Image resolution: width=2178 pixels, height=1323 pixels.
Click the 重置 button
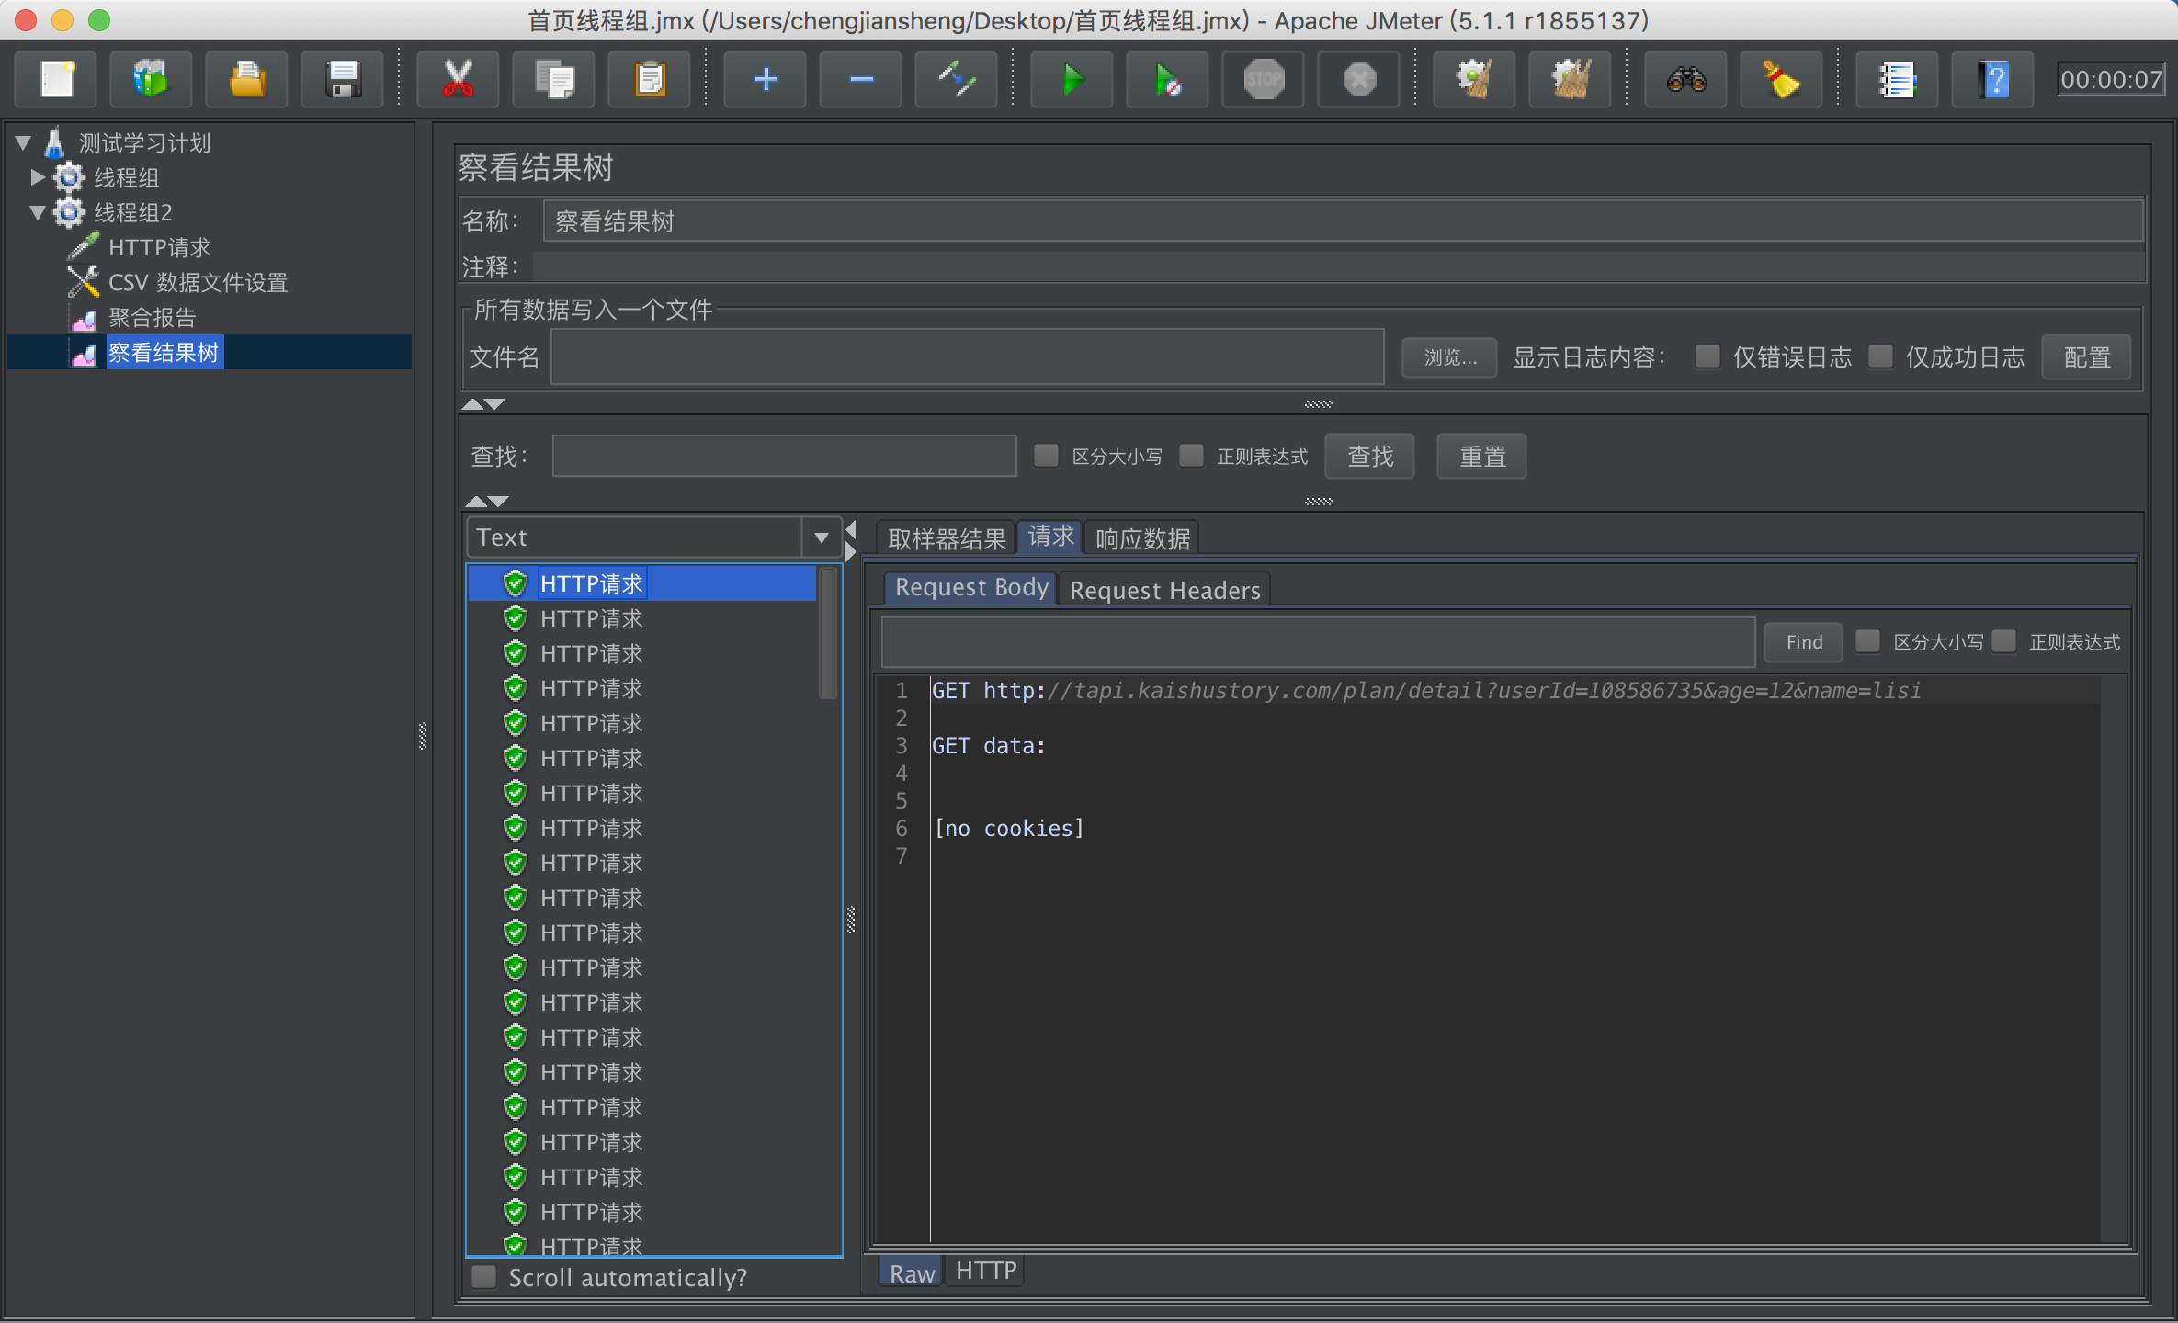1482,457
